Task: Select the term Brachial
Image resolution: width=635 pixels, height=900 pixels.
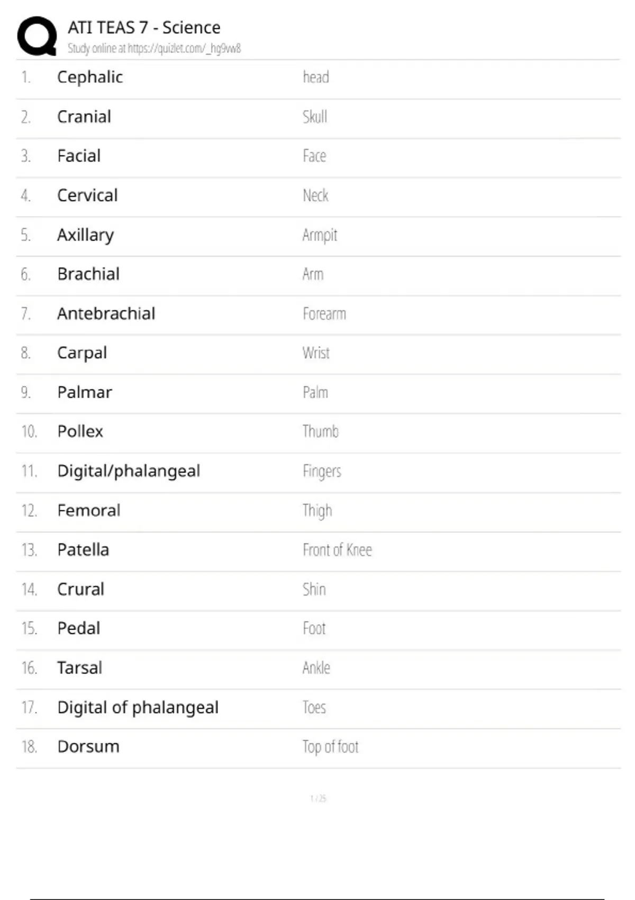Action: [88, 274]
